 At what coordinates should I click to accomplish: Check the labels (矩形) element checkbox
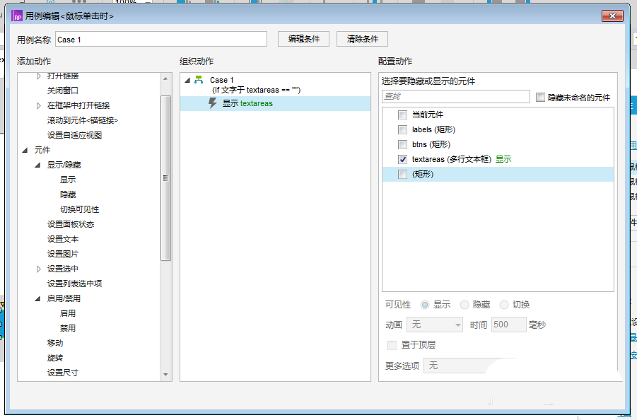pos(402,129)
